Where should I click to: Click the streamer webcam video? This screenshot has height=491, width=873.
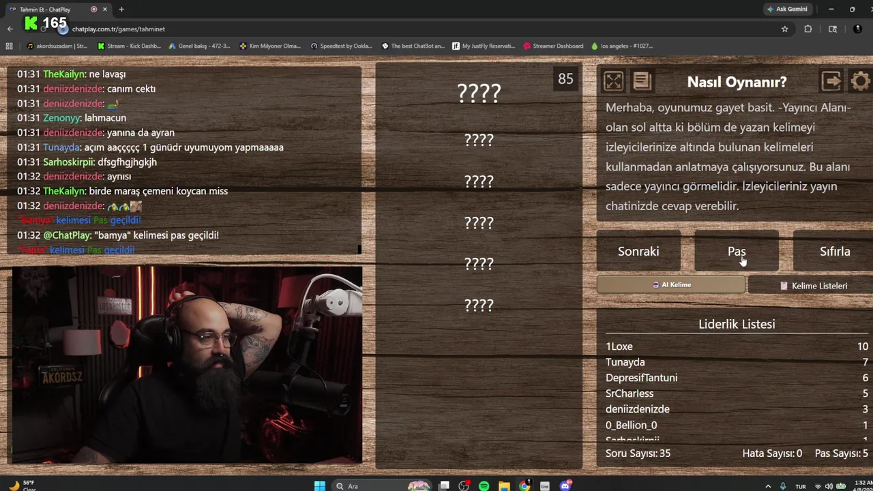click(x=187, y=365)
